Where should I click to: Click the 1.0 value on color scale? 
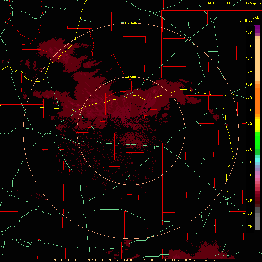[249, 175]
